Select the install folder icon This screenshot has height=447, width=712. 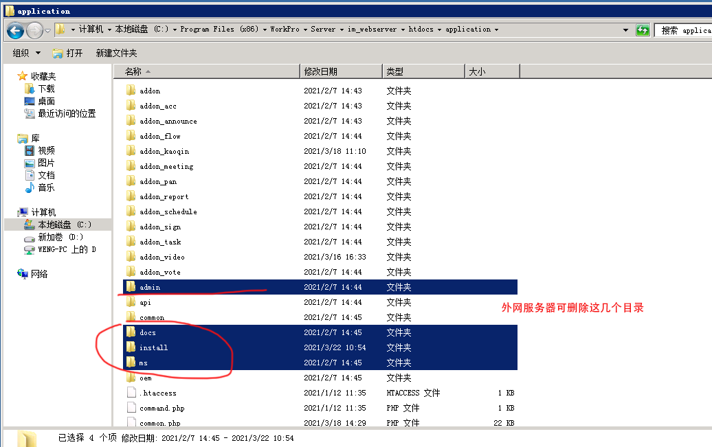(131, 347)
